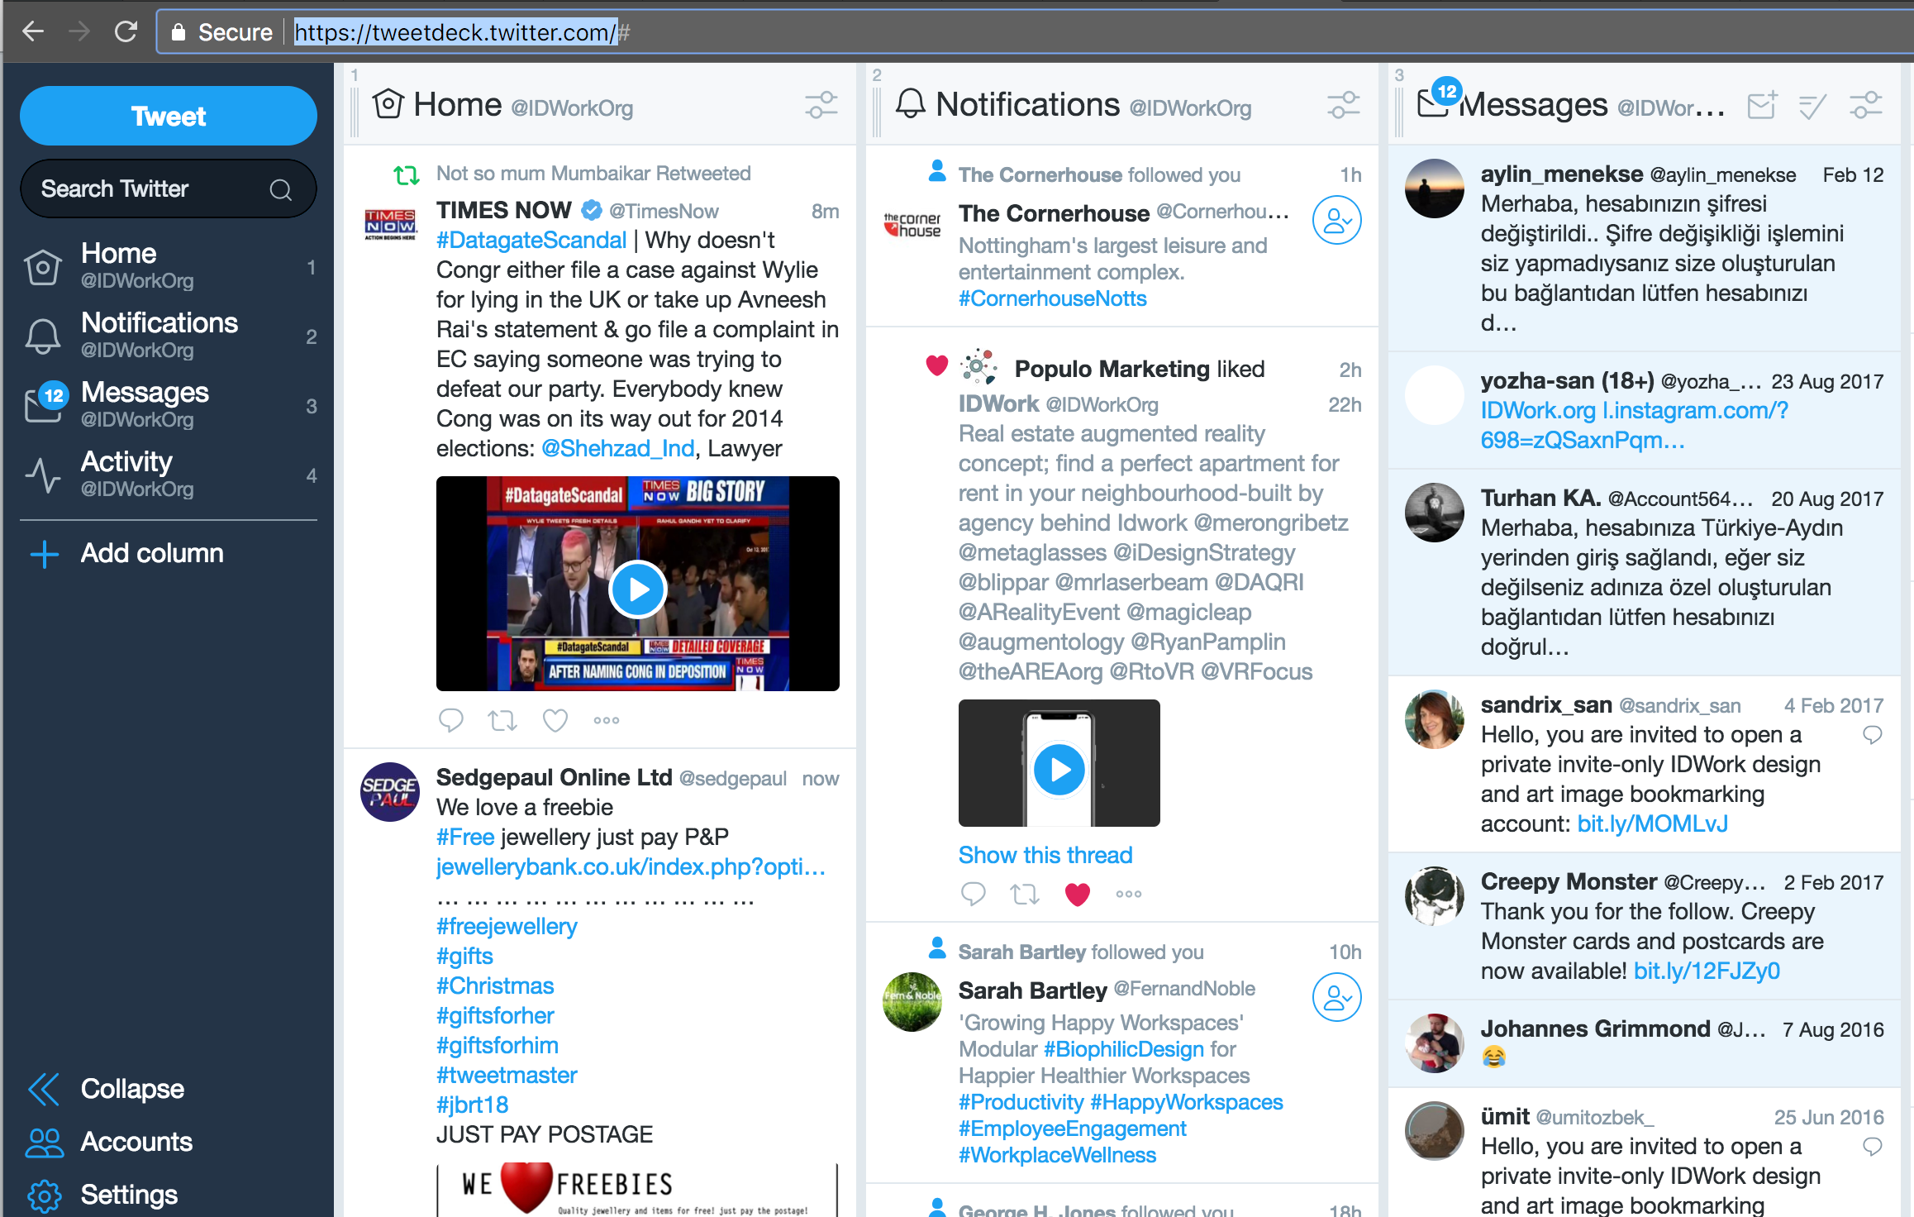This screenshot has height=1217, width=1914.
Task: Click Messages column envelope icon
Action: tap(1435, 104)
